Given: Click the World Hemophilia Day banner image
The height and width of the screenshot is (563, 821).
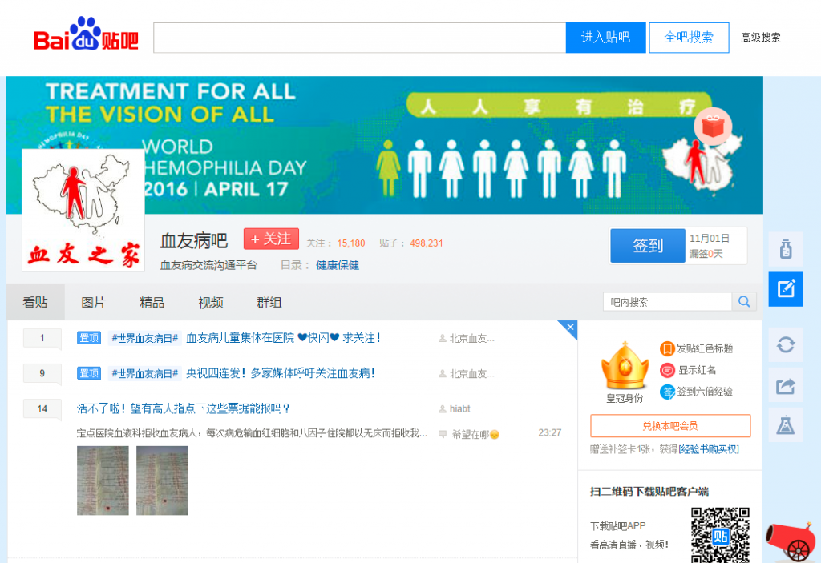Looking at the screenshot, I should (x=384, y=145).
